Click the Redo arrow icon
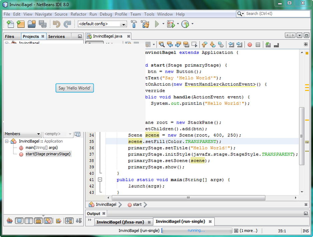The height and width of the screenshot is (237, 313). coord(67,24)
